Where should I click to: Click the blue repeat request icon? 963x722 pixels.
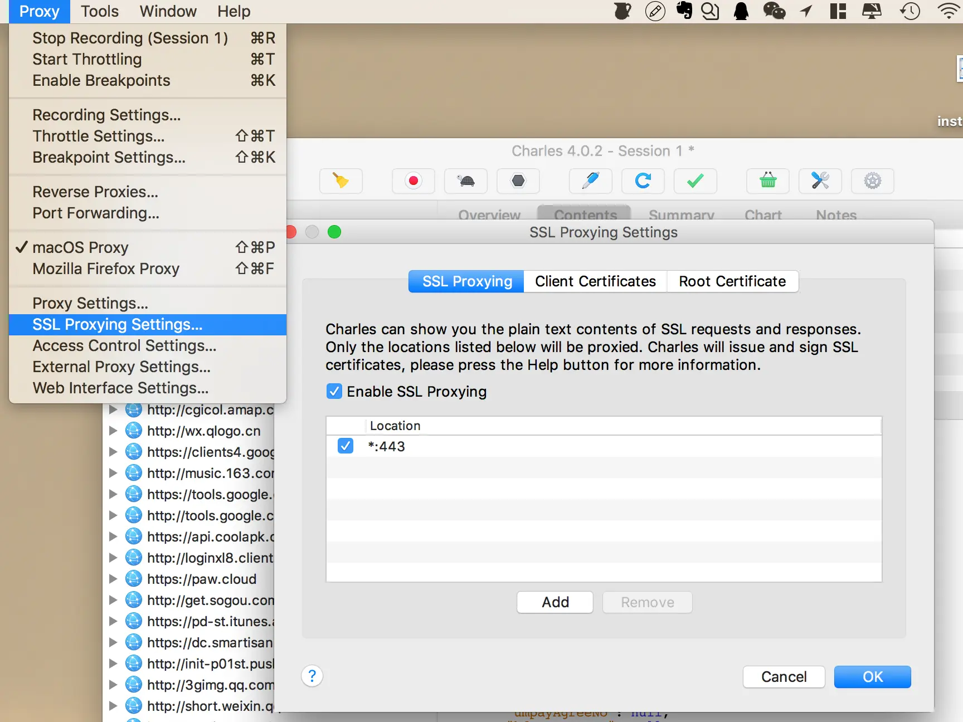(643, 181)
